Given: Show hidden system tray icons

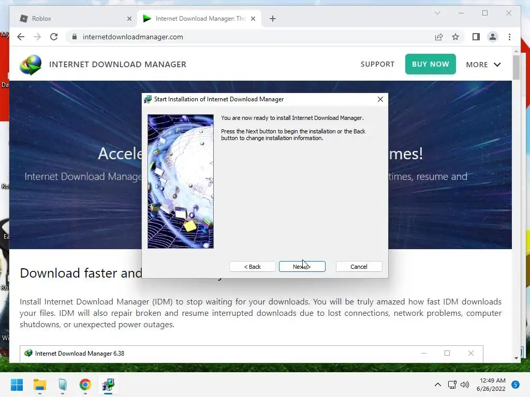Looking at the screenshot, I should pos(438,385).
